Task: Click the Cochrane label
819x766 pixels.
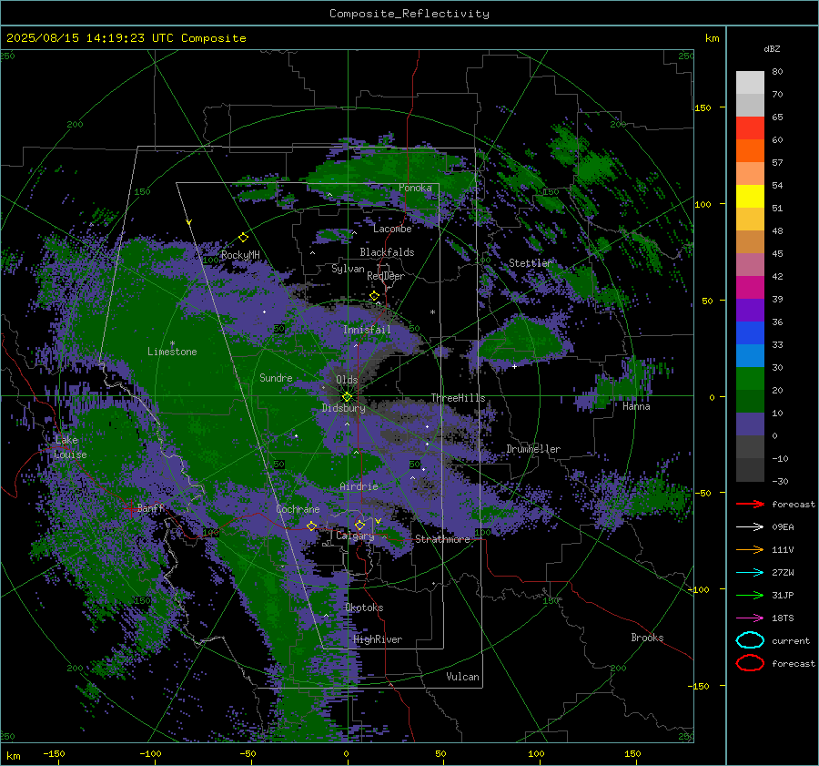Action: click(x=298, y=509)
